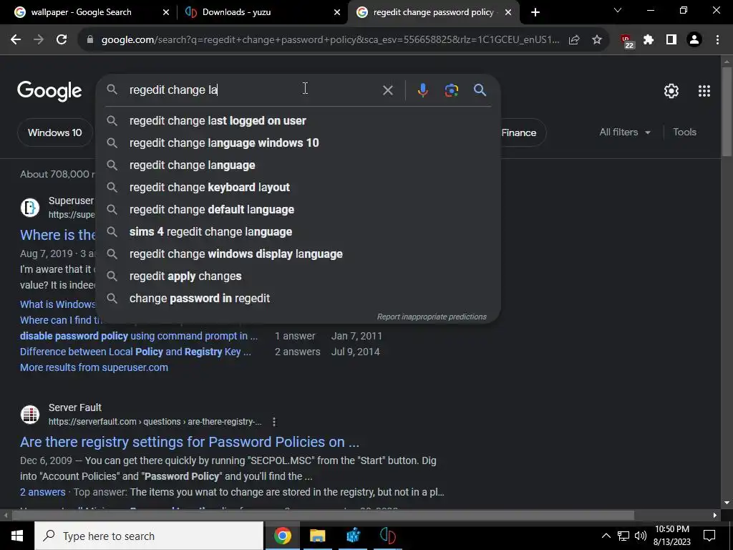Search by image with Google Lens

click(452, 90)
